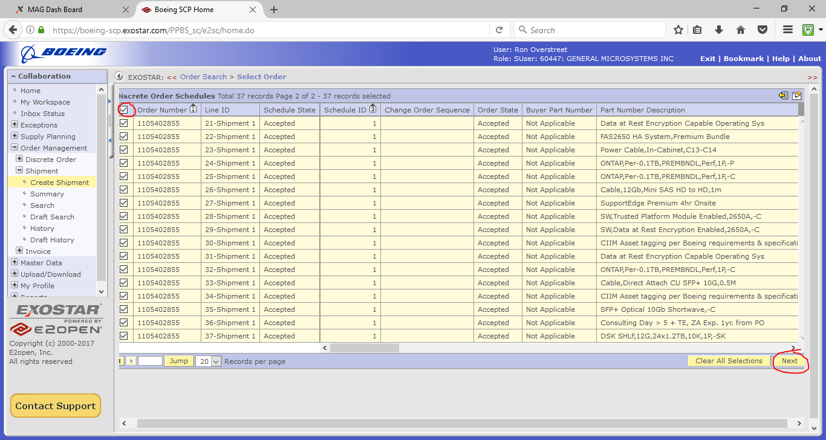The height and width of the screenshot is (440, 826).
Task: Open Draft Search in sidebar
Action: (52, 217)
